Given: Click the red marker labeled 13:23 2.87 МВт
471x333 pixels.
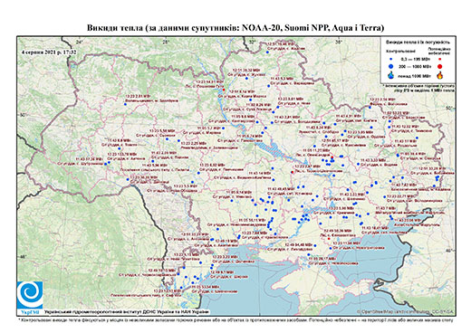Looking at the screenshot, I should (292, 172).
